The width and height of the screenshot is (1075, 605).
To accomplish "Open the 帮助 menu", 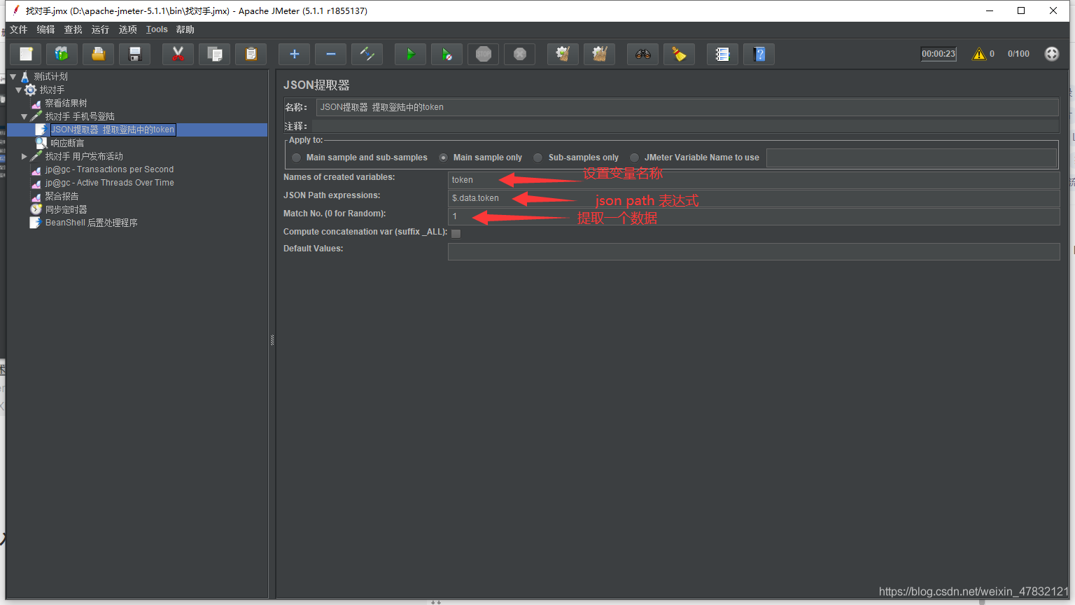I will click(x=185, y=29).
